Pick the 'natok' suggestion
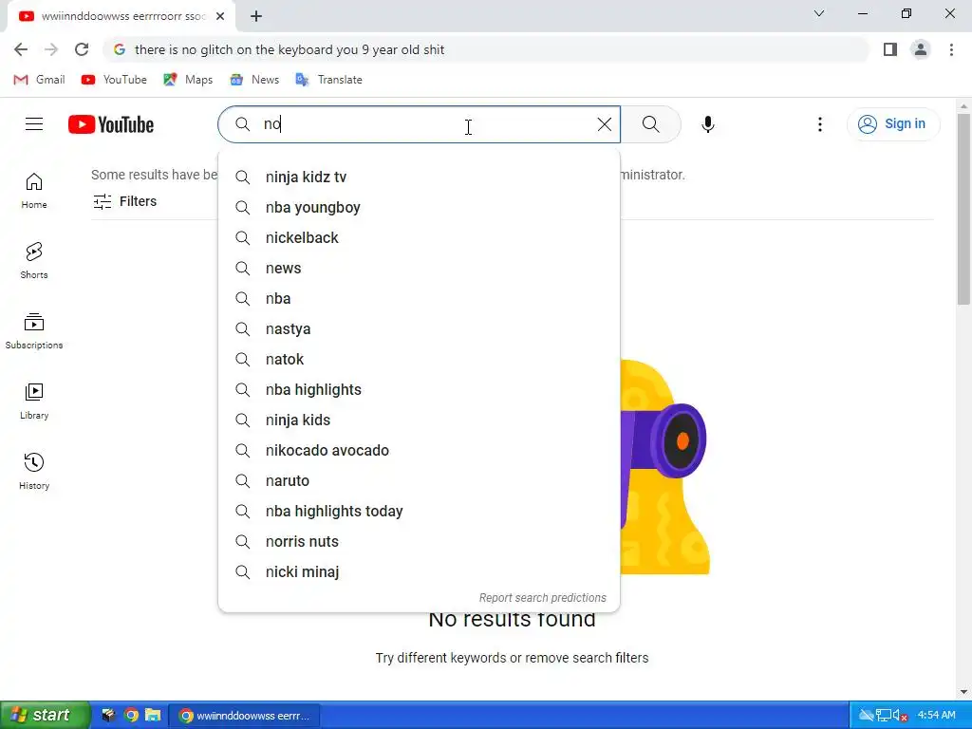Screen dimensions: 972x729 pyautogui.click(x=419, y=360)
